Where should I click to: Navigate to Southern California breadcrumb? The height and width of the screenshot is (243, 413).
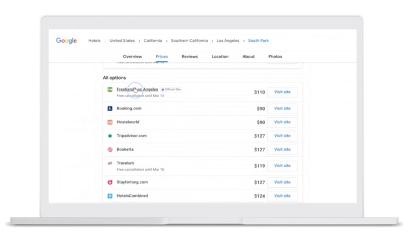click(x=189, y=41)
